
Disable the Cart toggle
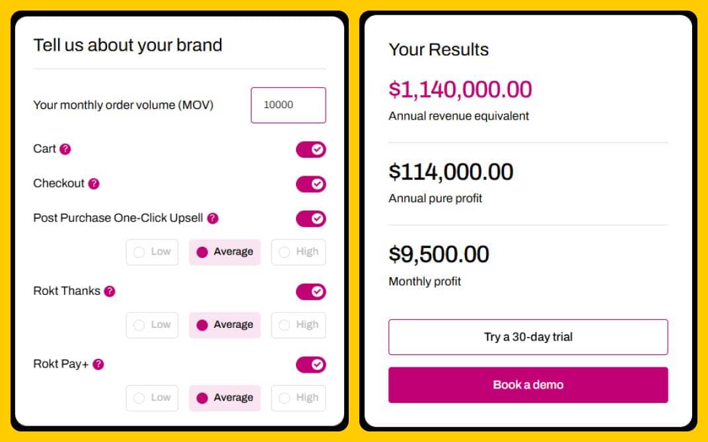[310, 150]
